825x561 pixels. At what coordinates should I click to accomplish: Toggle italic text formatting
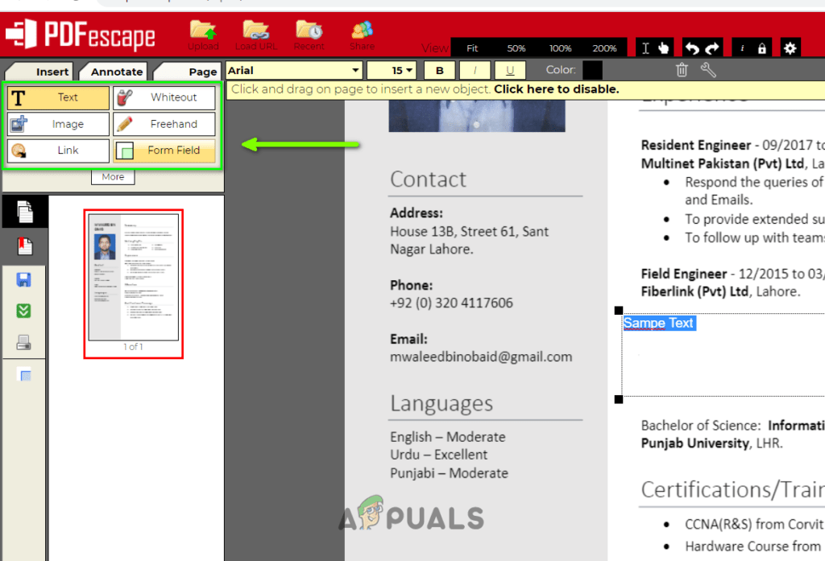tap(475, 70)
